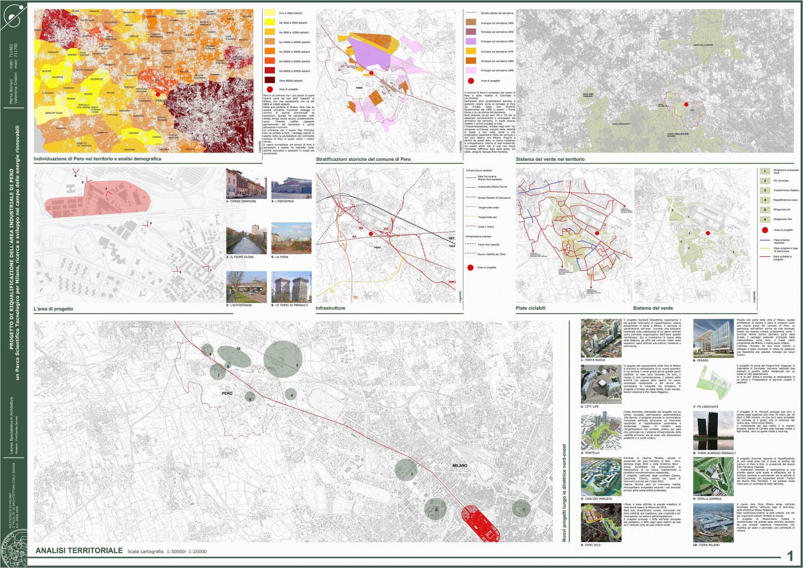Click the 'Mitigazione TAV' number 6 box

765,219
